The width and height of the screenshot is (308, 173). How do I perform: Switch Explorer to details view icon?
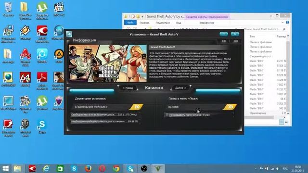[282, 122]
